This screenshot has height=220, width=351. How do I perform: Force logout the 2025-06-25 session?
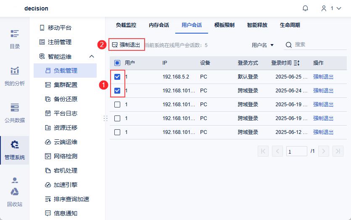(x=323, y=77)
